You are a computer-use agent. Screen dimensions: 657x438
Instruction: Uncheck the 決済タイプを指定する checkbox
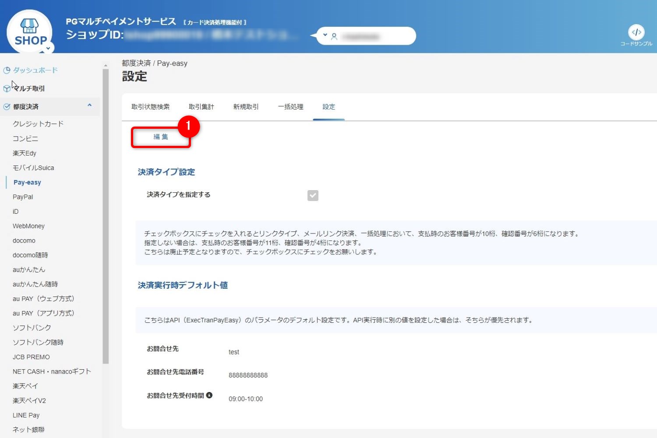[x=313, y=195]
